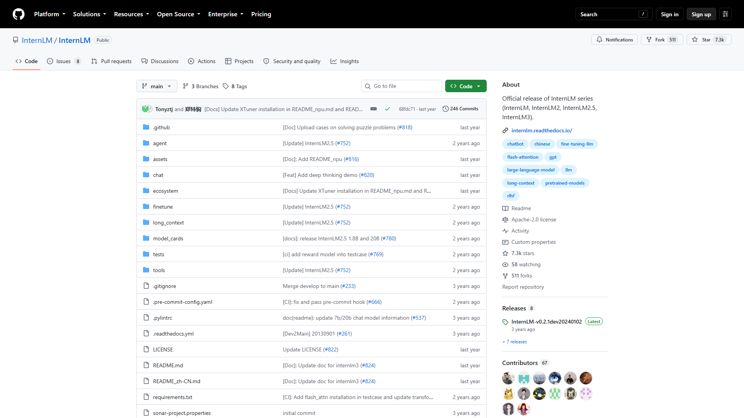Click the + 7 releases link

515,342
